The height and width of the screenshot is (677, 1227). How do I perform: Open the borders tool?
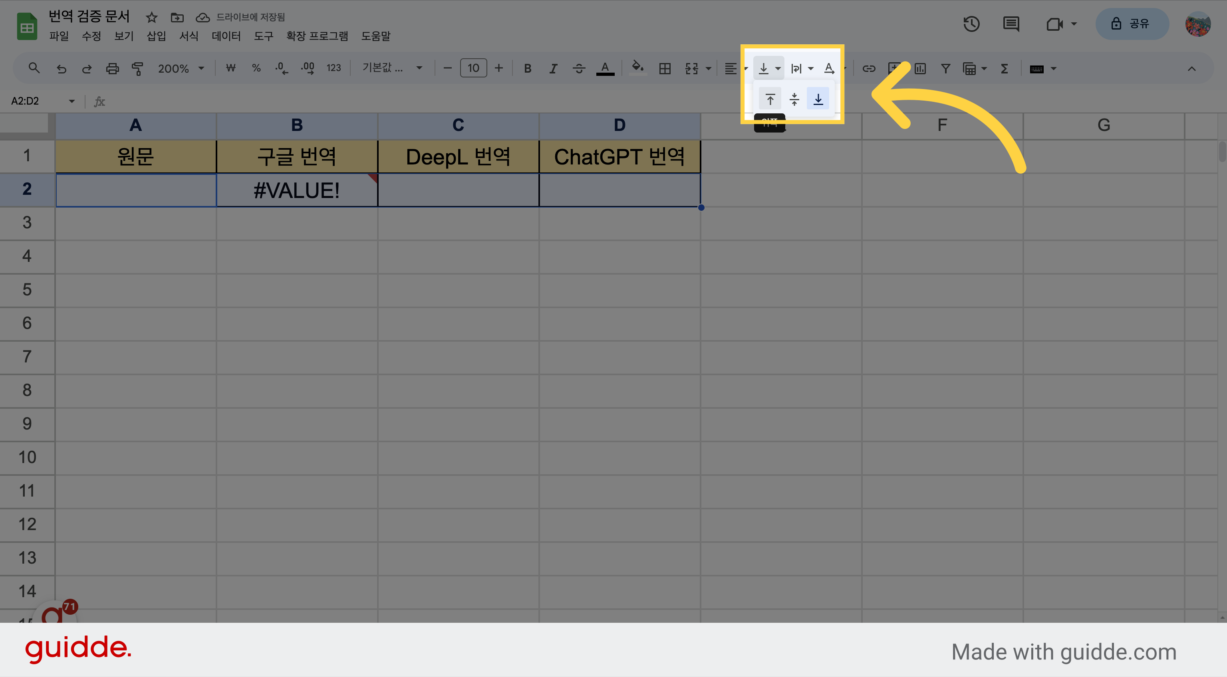[x=665, y=69]
